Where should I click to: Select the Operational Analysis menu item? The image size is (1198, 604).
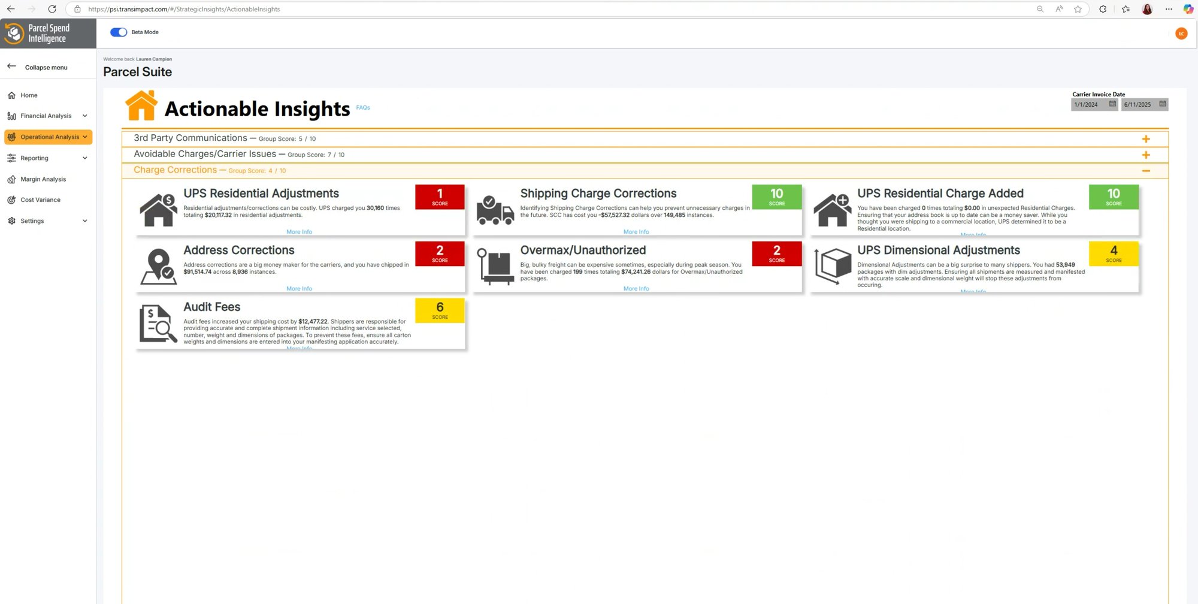[x=48, y=137]
